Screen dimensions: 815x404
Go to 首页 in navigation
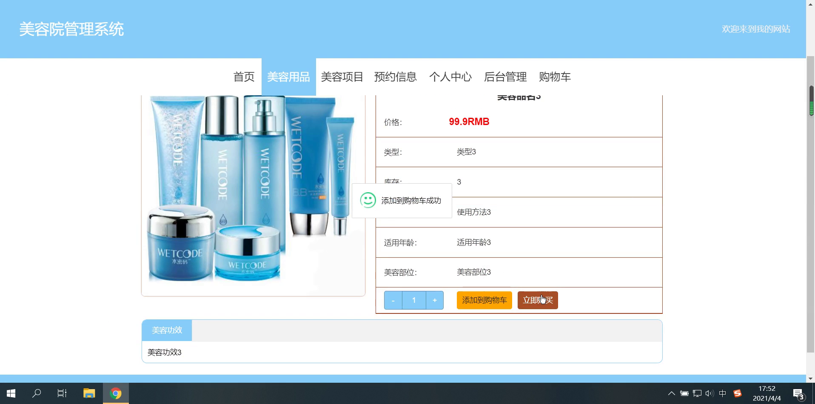pos(244,77)
